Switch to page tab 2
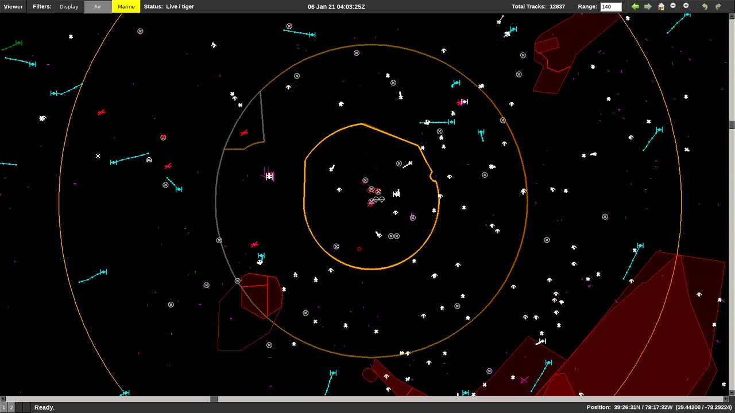 (x=11, y=407)
